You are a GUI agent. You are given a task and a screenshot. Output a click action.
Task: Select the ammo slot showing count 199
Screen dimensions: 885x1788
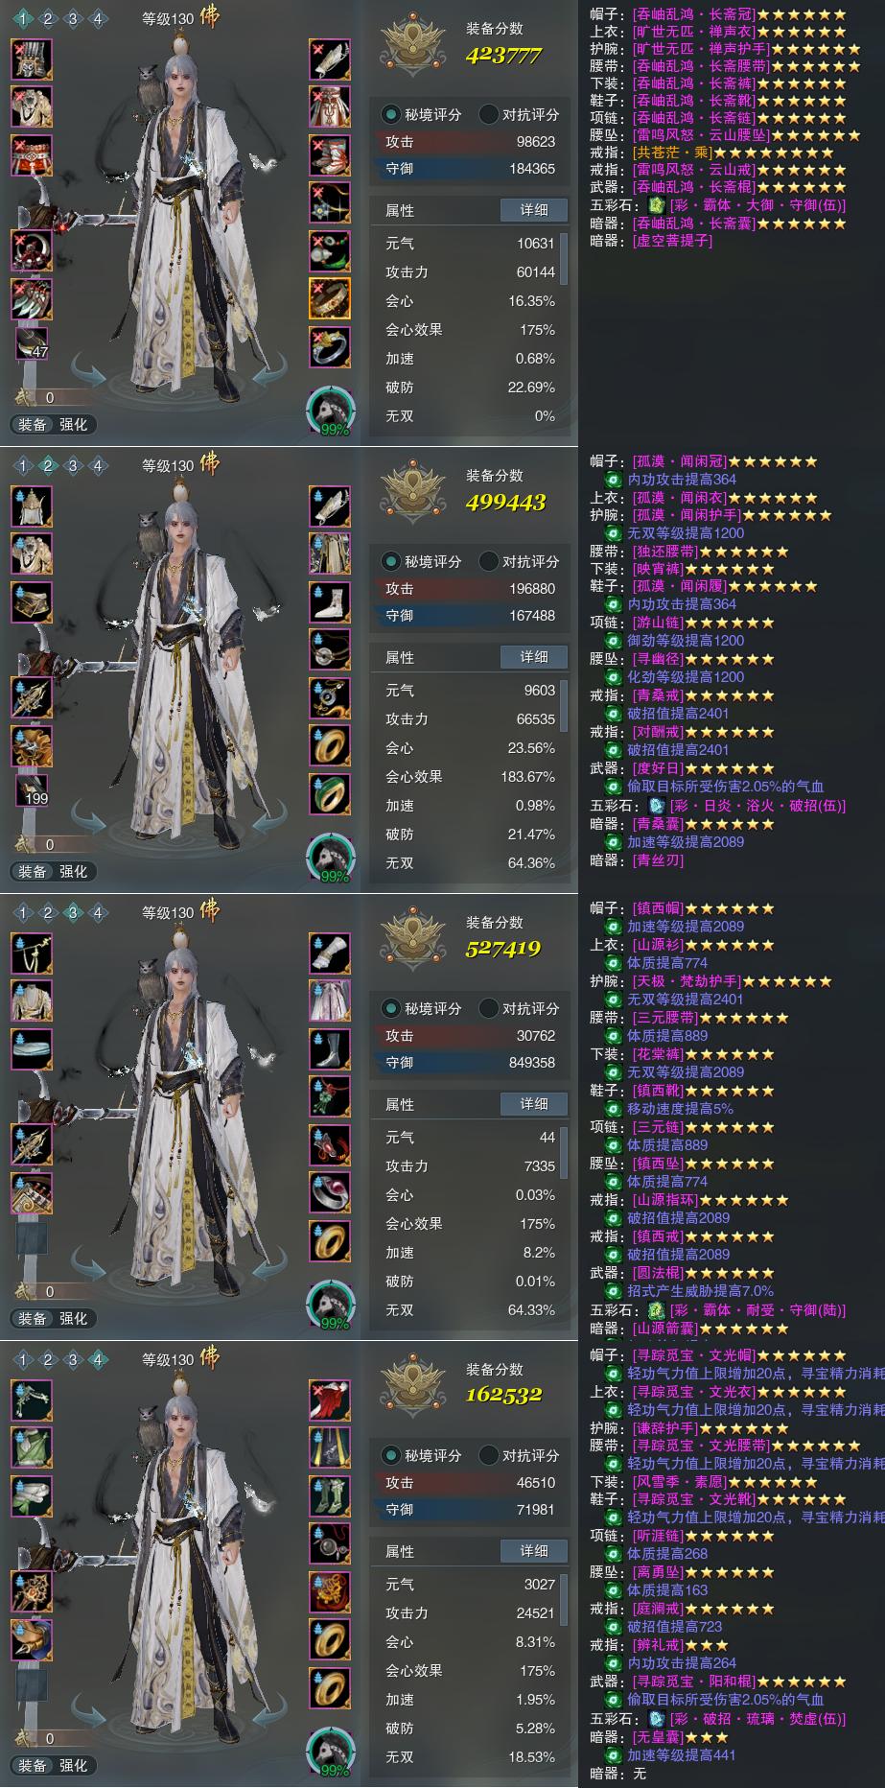tap(32, 790)
